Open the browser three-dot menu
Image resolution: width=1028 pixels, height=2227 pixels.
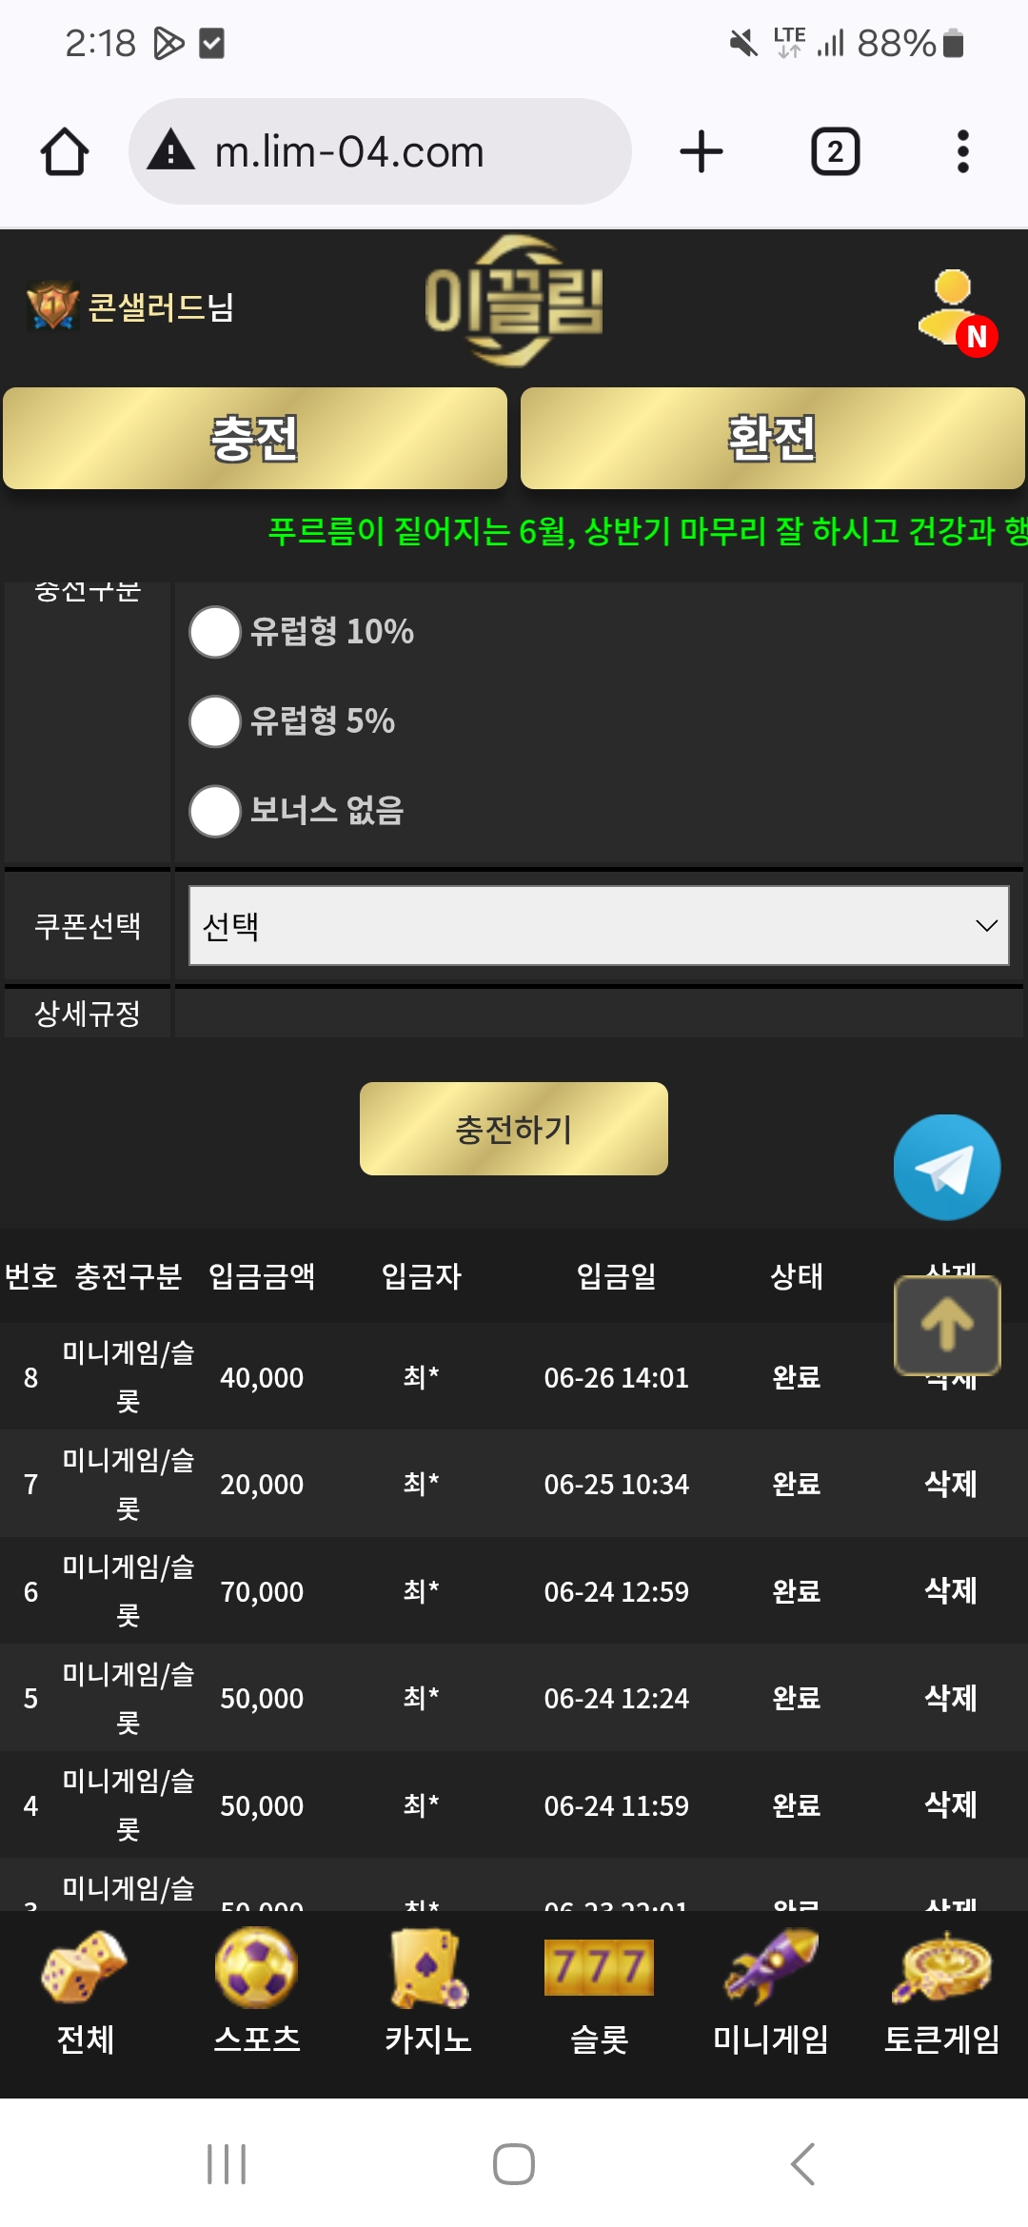(x=962, y=151)
